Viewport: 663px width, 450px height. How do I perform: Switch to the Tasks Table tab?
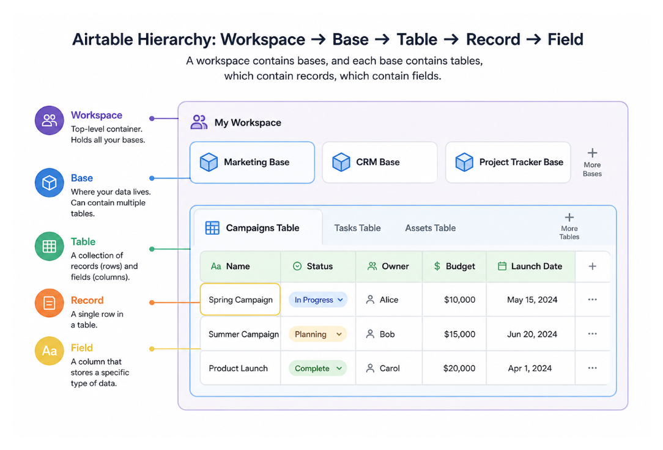coord(357,228)
